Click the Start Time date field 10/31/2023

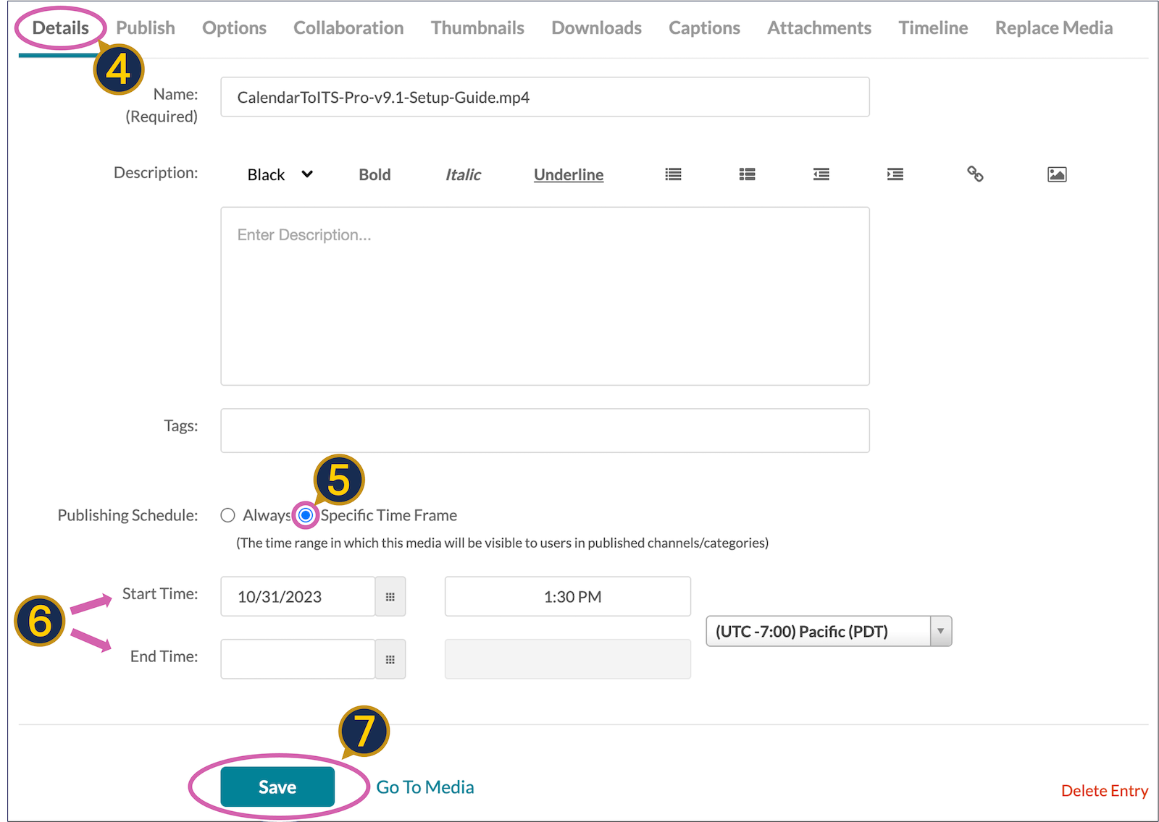298,597
